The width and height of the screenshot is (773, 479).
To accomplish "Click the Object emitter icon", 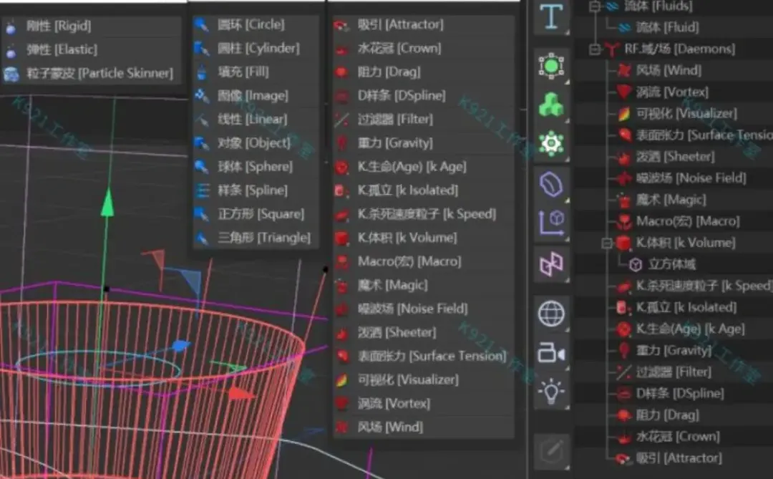I will click(x=202, y=142).
